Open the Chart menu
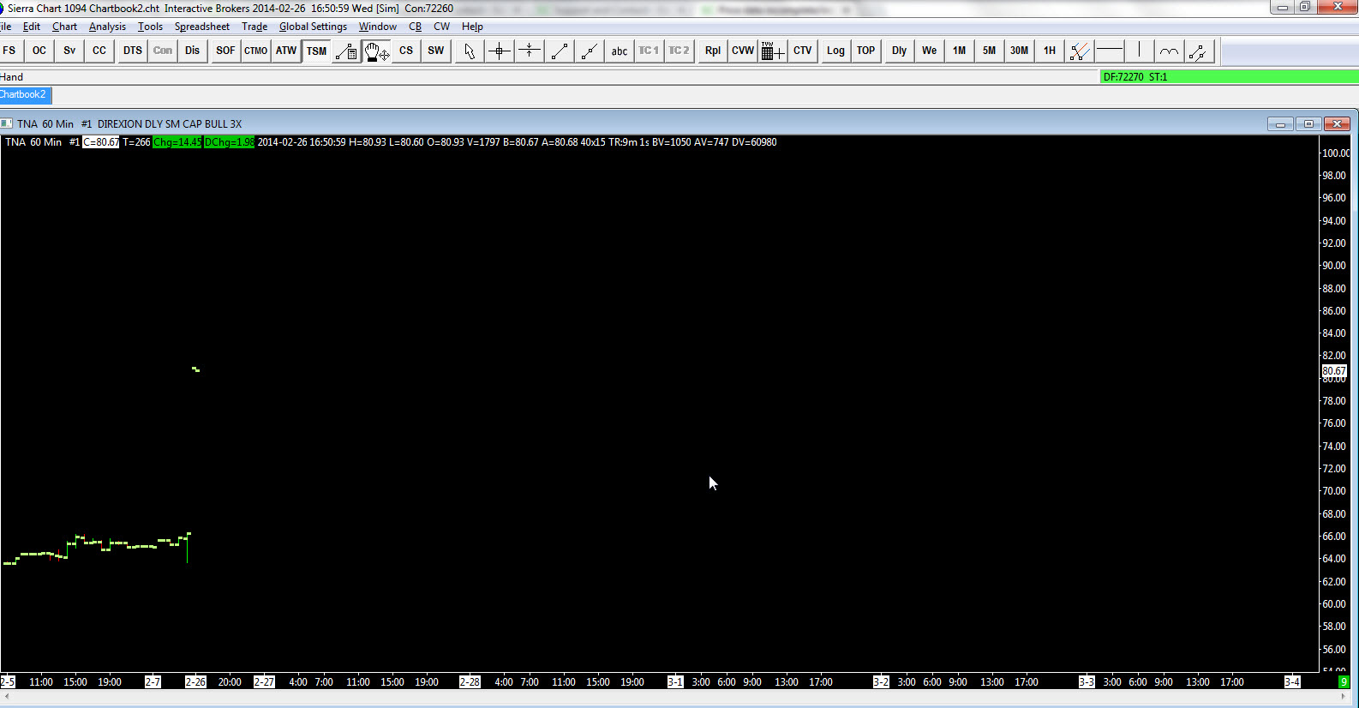 tap(65, 27)
